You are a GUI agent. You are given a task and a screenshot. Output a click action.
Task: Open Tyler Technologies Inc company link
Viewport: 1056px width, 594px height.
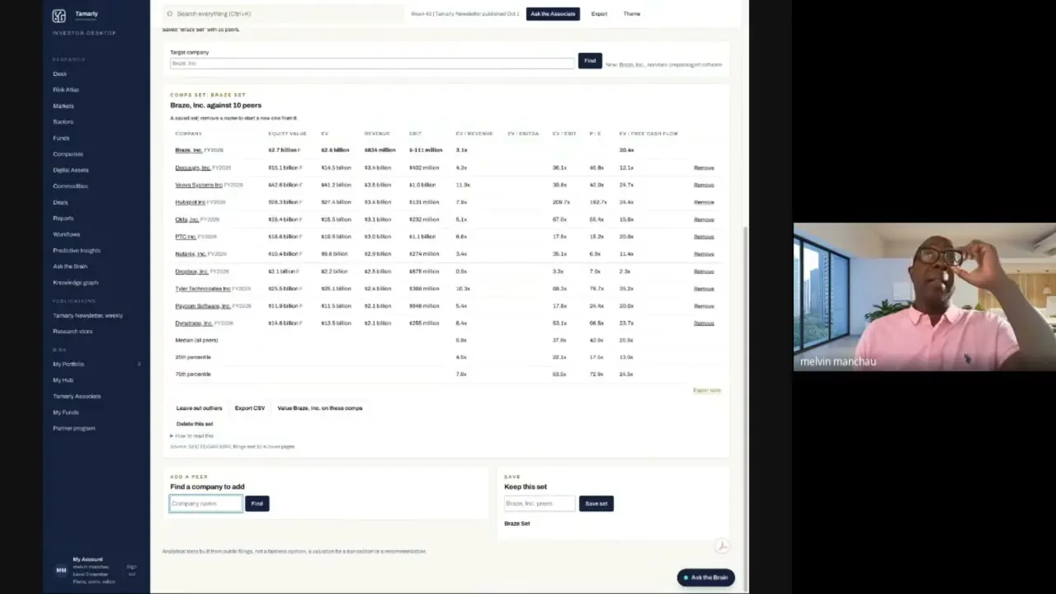pyautogui.click(x=203, y=289)
